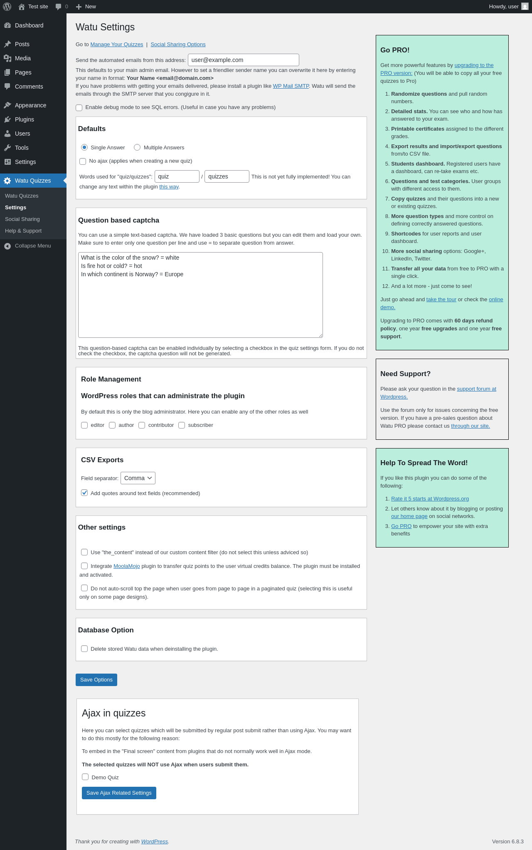The image size is (532, 850).
Task: Check the Integrate MoolaMojo checkbox
Action: (x=84, y=566)
